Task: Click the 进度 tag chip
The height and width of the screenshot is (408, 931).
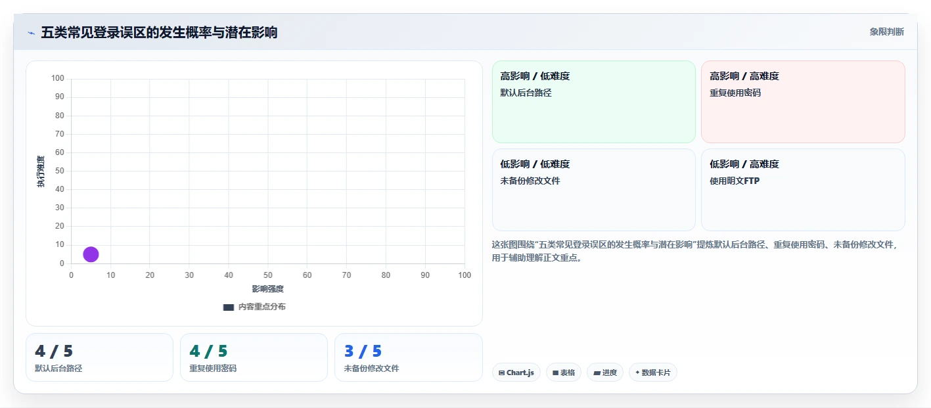Action: (x=605, y=373)
